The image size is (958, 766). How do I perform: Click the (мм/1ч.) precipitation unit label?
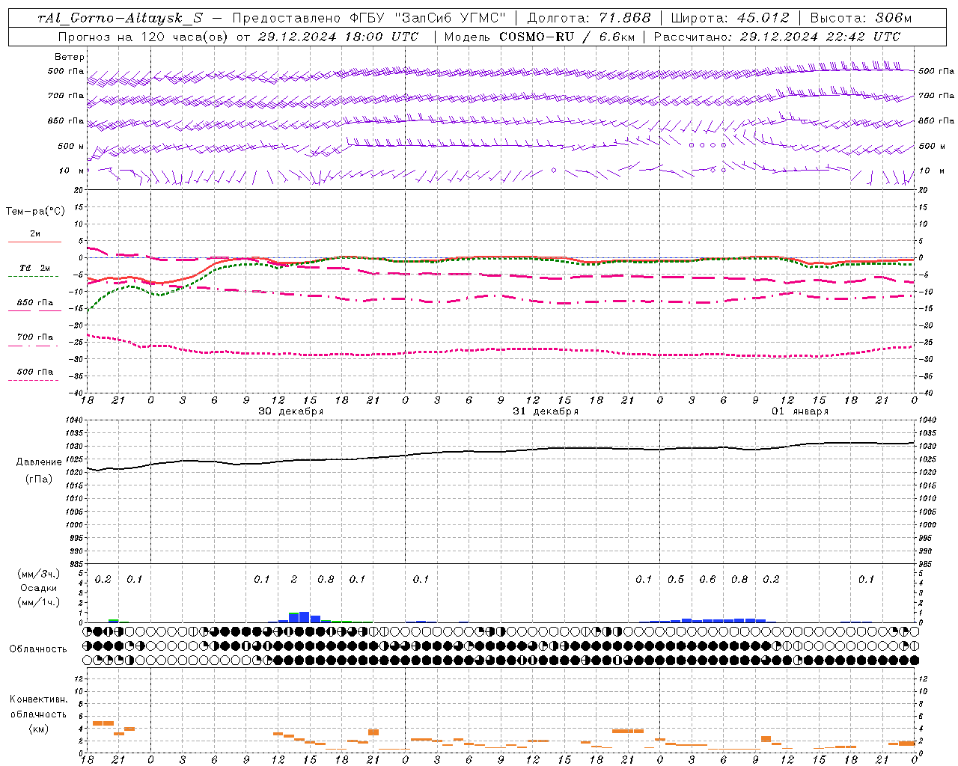[38, 602]
